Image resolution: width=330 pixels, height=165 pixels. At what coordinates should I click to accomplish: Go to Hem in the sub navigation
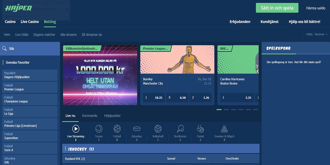click(x=7, y=35)
